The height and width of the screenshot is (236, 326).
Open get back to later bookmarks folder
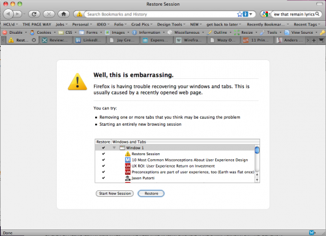(224, 24)
